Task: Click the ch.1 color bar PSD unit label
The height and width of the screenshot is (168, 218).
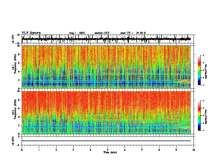Action: pos(206,72)
